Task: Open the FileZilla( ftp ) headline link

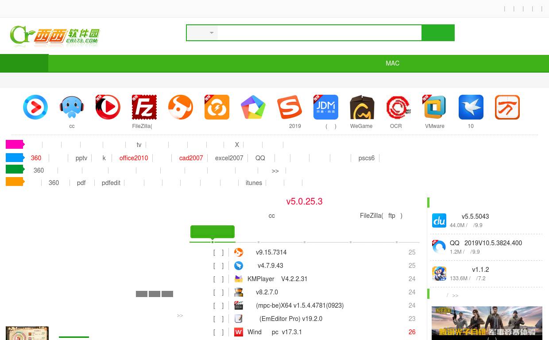Action: [x=381, y=216]
